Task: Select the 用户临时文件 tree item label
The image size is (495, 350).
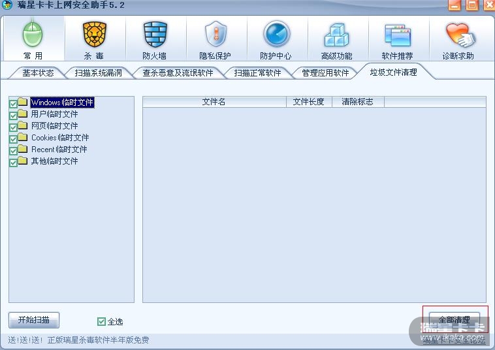Action: point(54,114)
